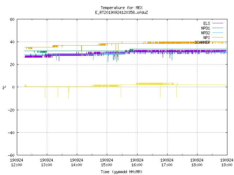The height and width of the screenshot is (175, 234).
Task: Click the y-axis label -20
Action: [11, 110]
